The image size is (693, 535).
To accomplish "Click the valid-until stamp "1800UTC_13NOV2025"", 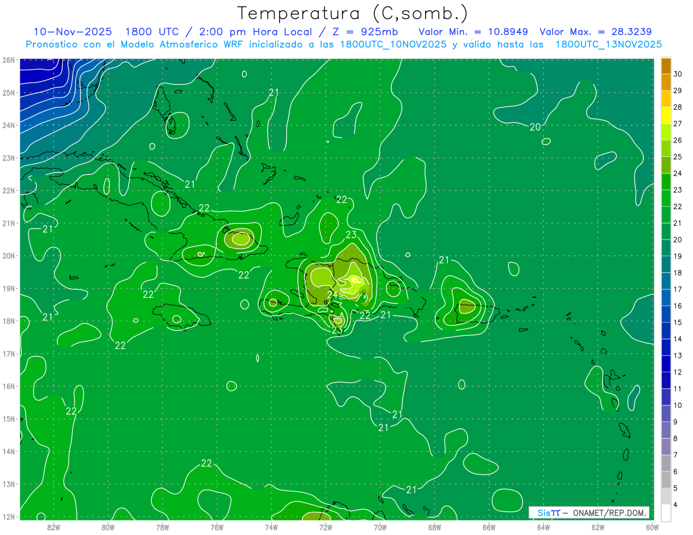I will click(x=609, y=44).
